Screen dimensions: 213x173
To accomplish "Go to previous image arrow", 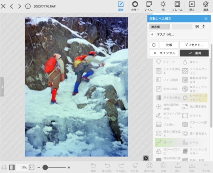I will click(12, 6).
